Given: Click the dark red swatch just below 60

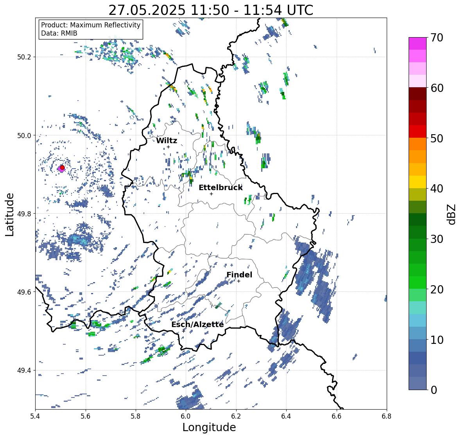Looking at the screenshot, I should tap(418, 94).
